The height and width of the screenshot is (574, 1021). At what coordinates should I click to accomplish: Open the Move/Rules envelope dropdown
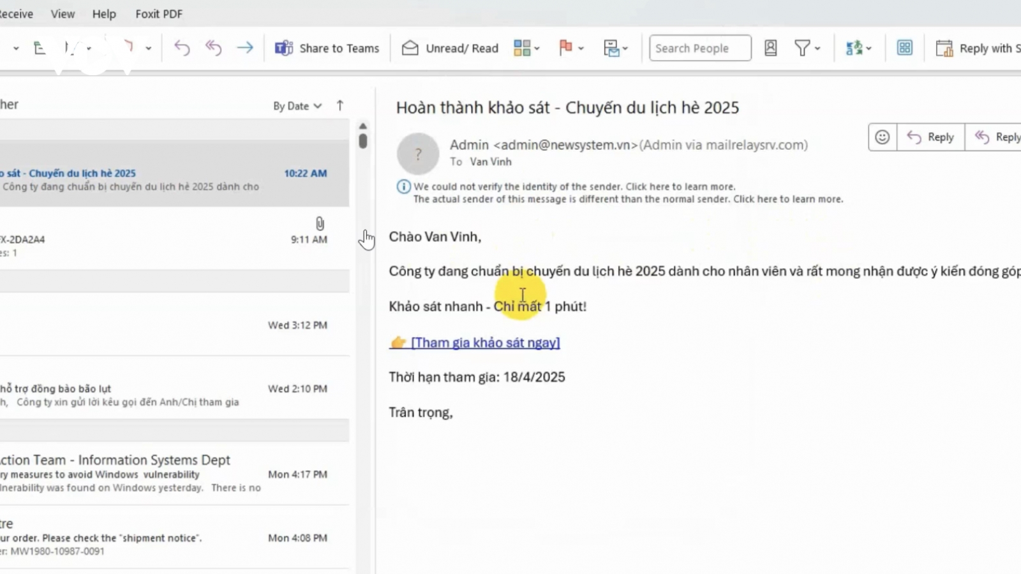click(x=616, y=48)
